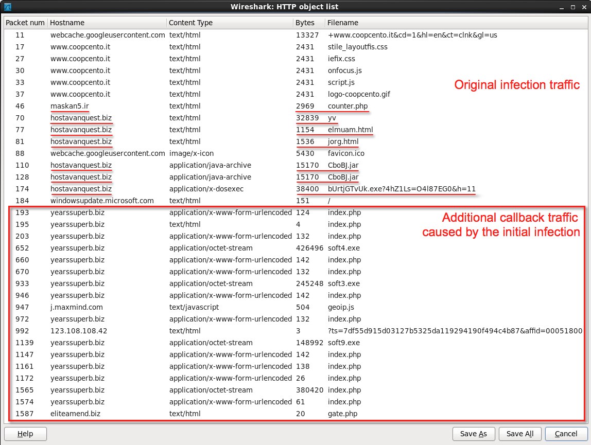The height and width of the screenshot is (445, 591).
Task: Select packet 195 index.php row with 4 bytes
Action: (295, 224)
